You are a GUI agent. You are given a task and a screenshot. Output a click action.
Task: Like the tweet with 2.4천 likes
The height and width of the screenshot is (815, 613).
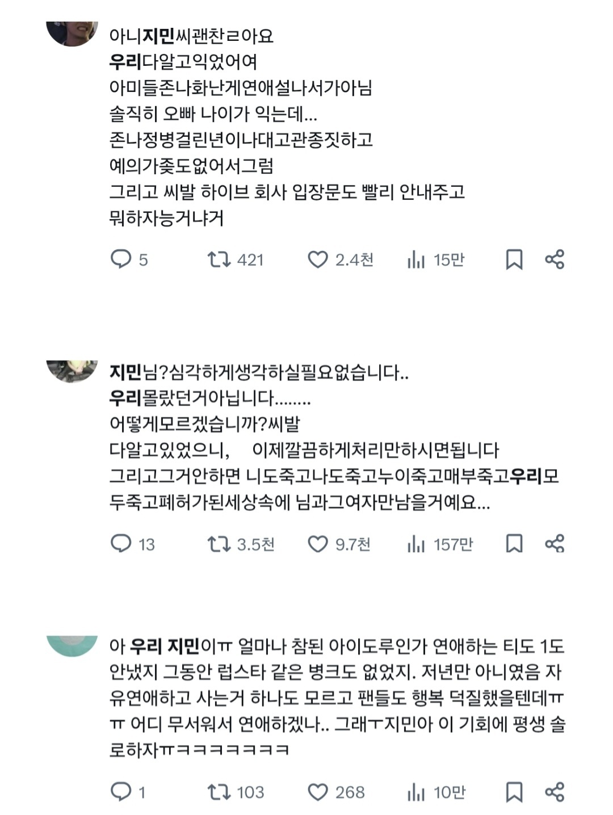318,259
